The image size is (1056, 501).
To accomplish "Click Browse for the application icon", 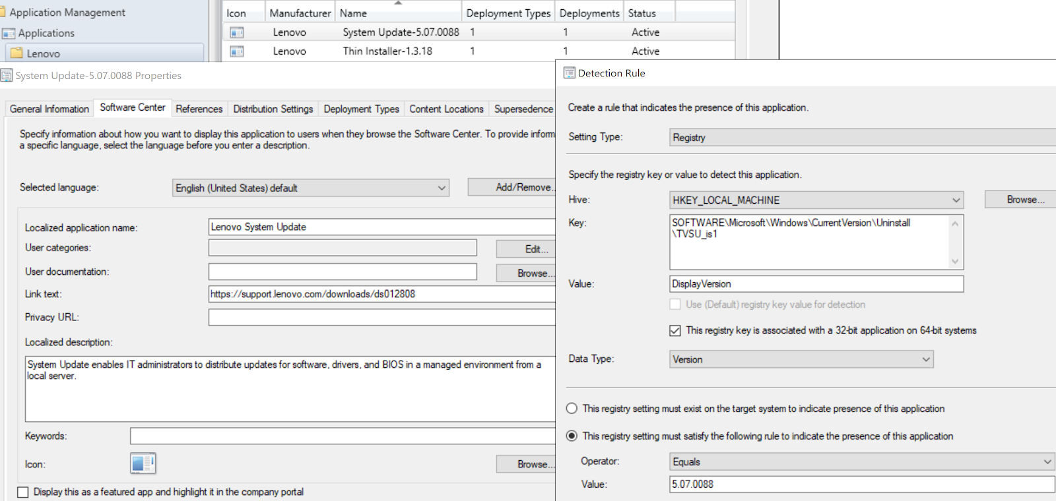I will tap(527, 464).
